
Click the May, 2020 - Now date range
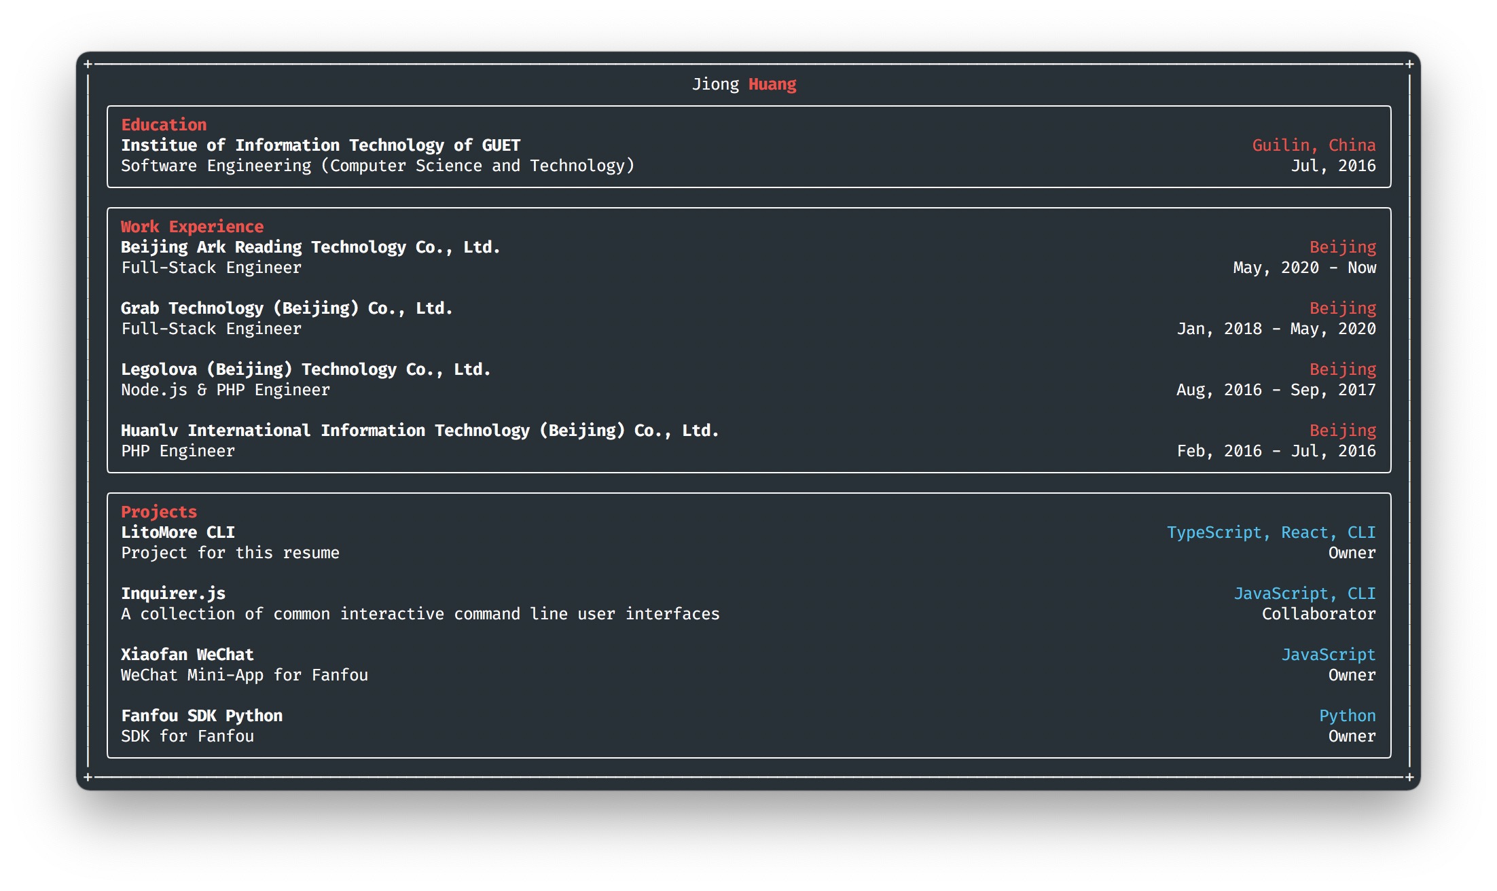click(x=1304, y=268)
